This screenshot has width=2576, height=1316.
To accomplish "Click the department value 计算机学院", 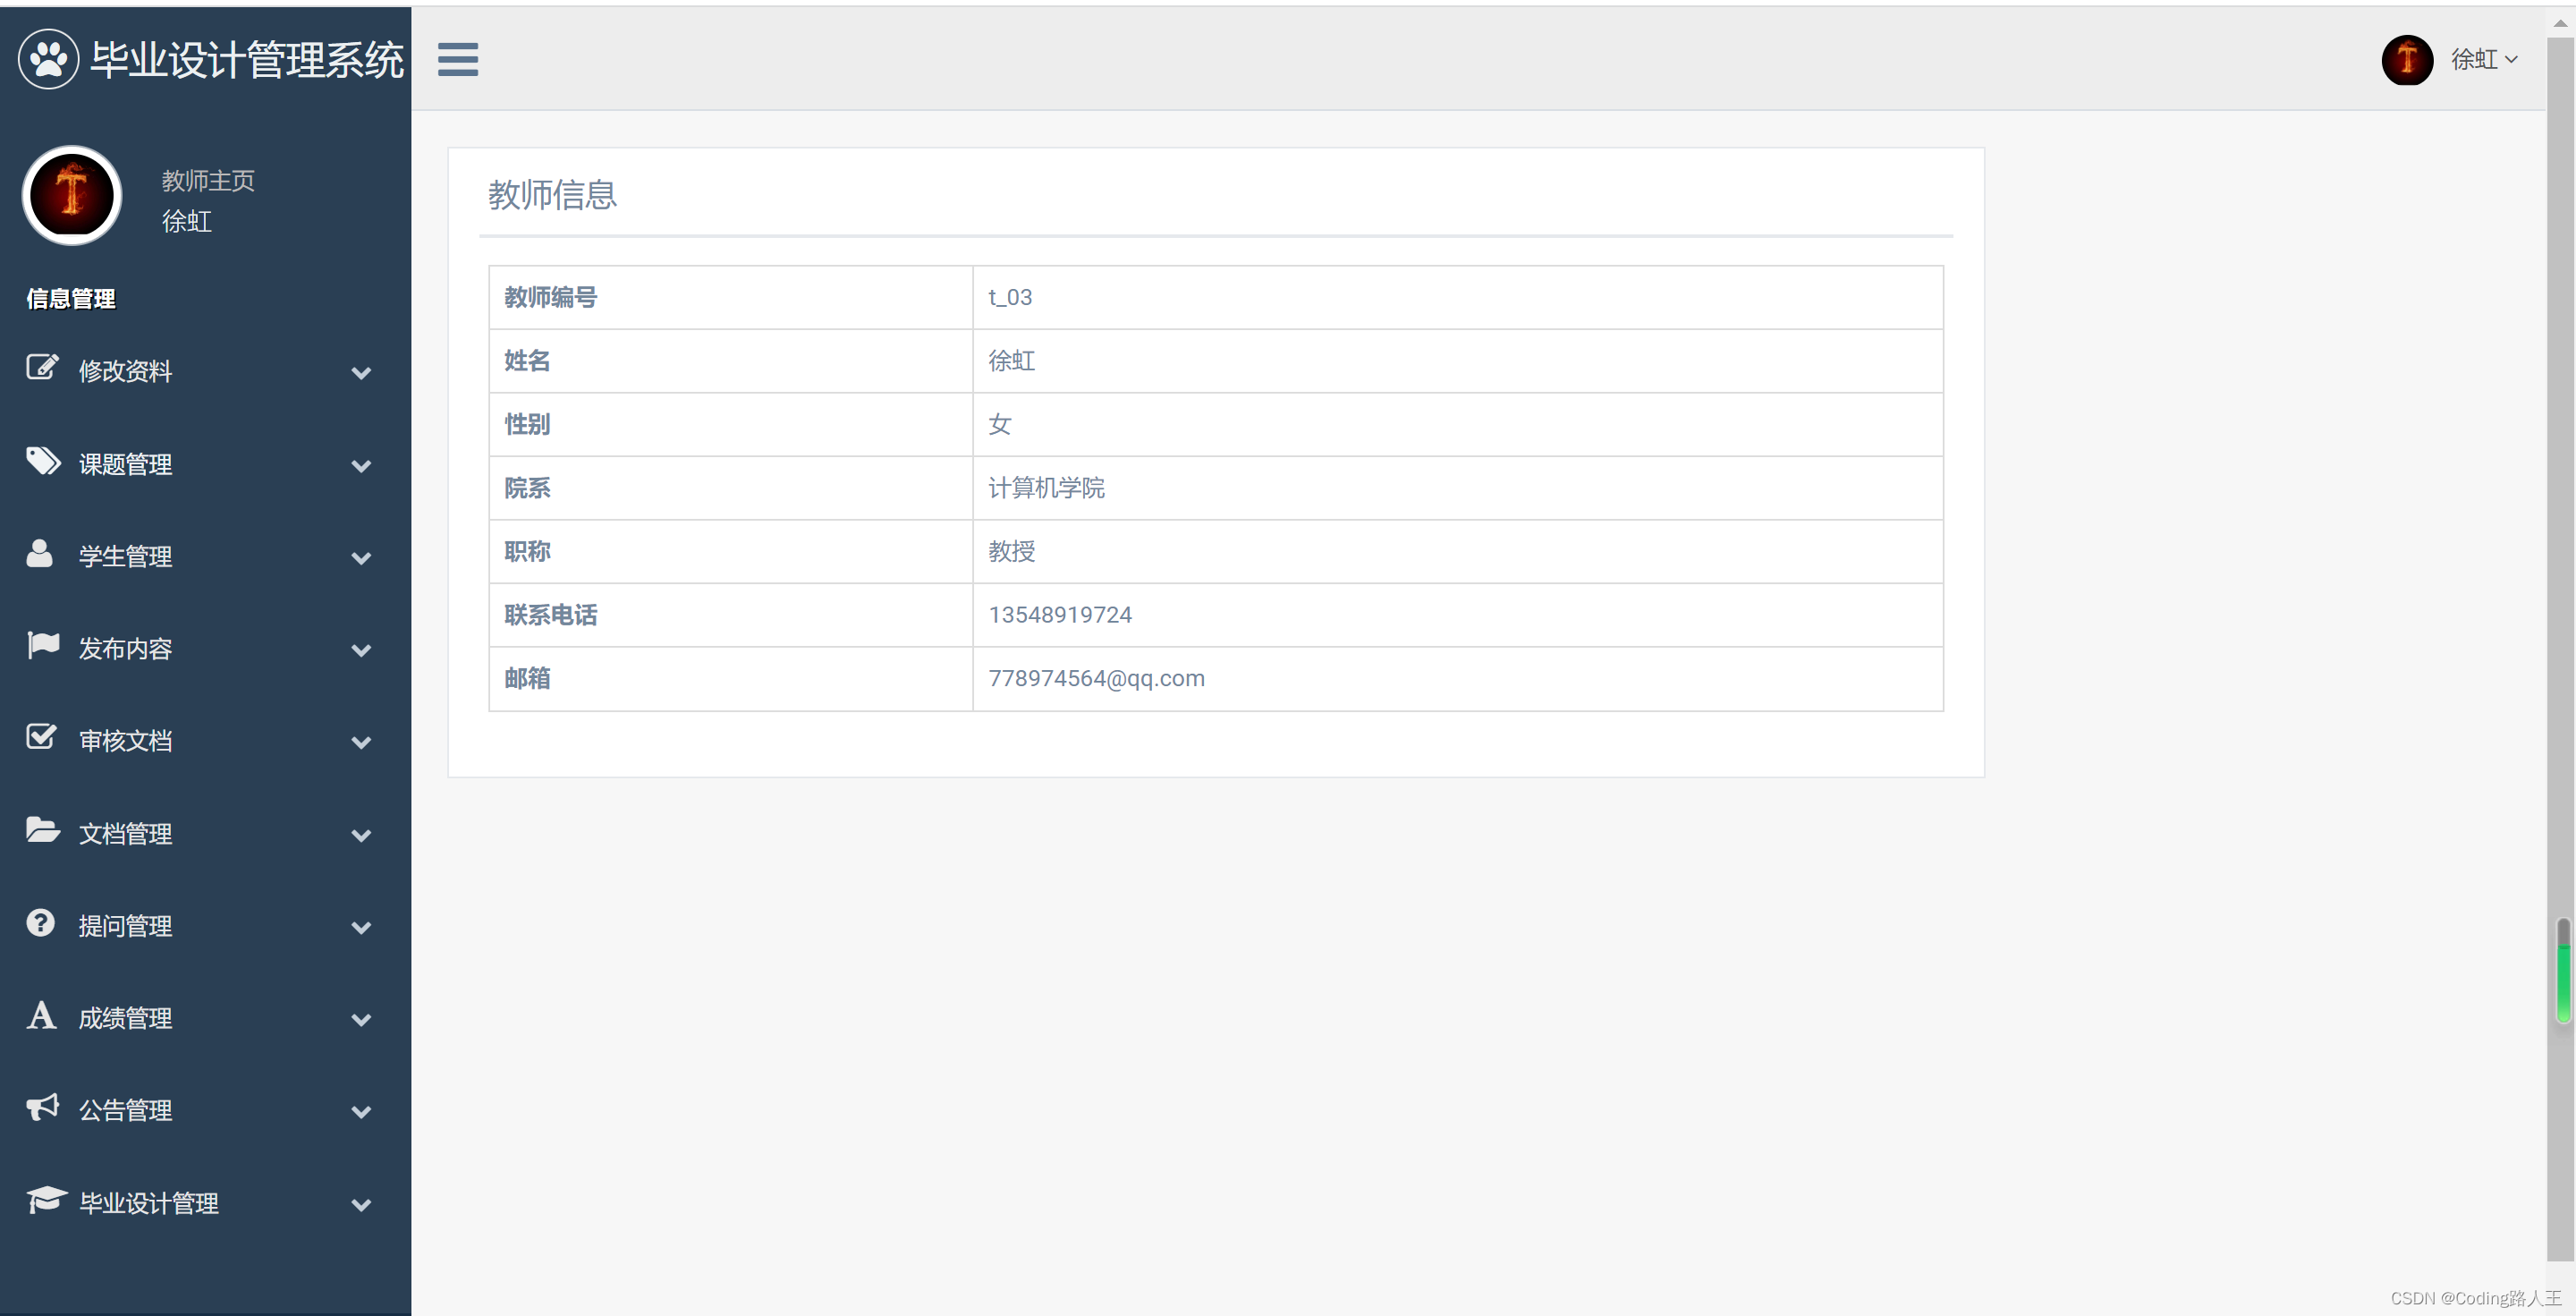I will [1046, 488].
